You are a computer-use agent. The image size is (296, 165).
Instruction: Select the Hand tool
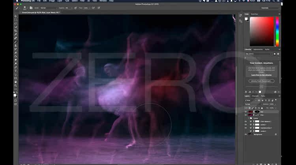(x=15, y=82)
